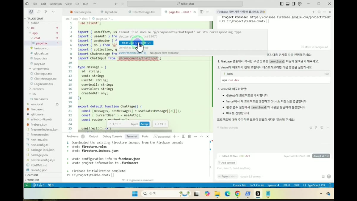Attach an image to chat input

323,177
